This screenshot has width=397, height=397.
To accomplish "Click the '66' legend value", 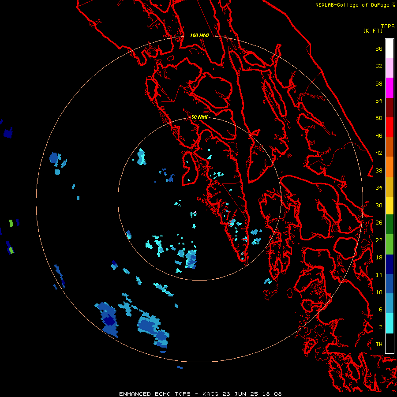I will 379,49.
